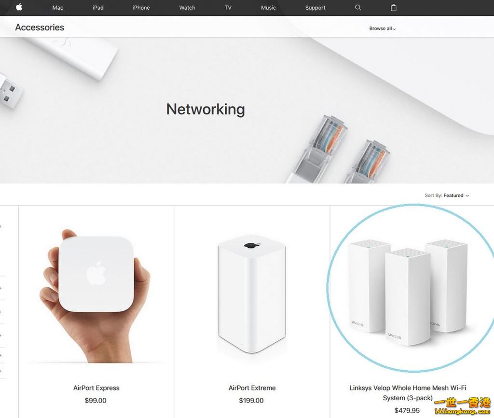Open the Music nav link
The image size is (494, 418).
(268, 8)
